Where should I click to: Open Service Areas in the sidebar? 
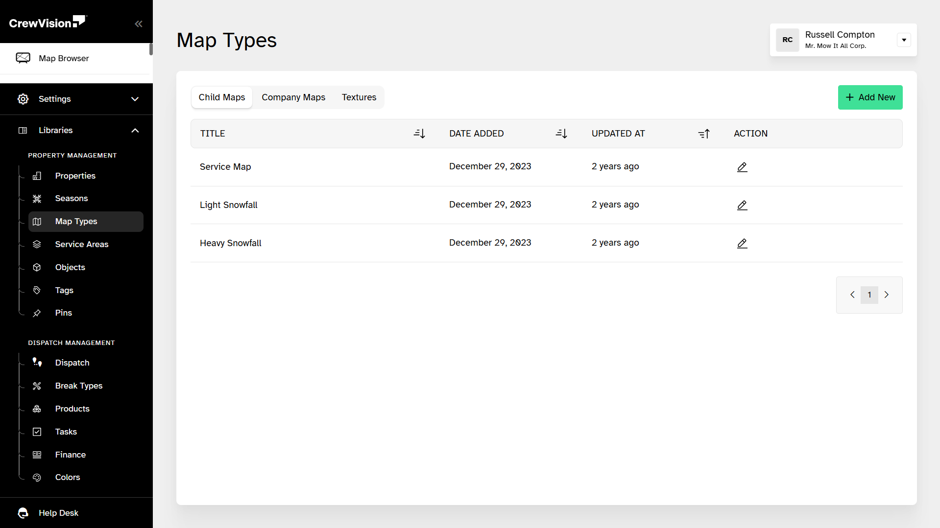pos(82,244)
